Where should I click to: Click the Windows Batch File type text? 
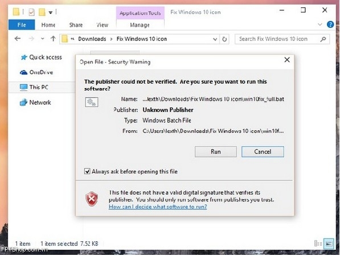[166, 120]
